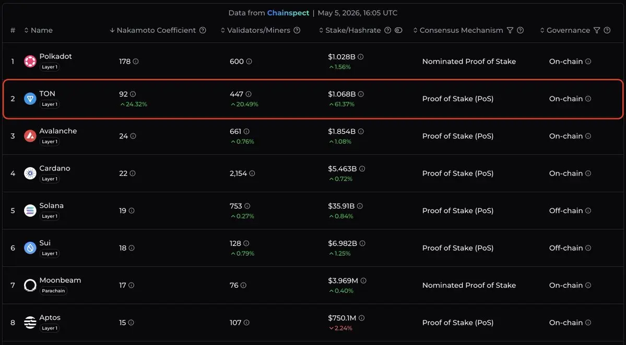This screenshot has width=626, height=345.
Task: Sort by Governance column
Action: 565,30
